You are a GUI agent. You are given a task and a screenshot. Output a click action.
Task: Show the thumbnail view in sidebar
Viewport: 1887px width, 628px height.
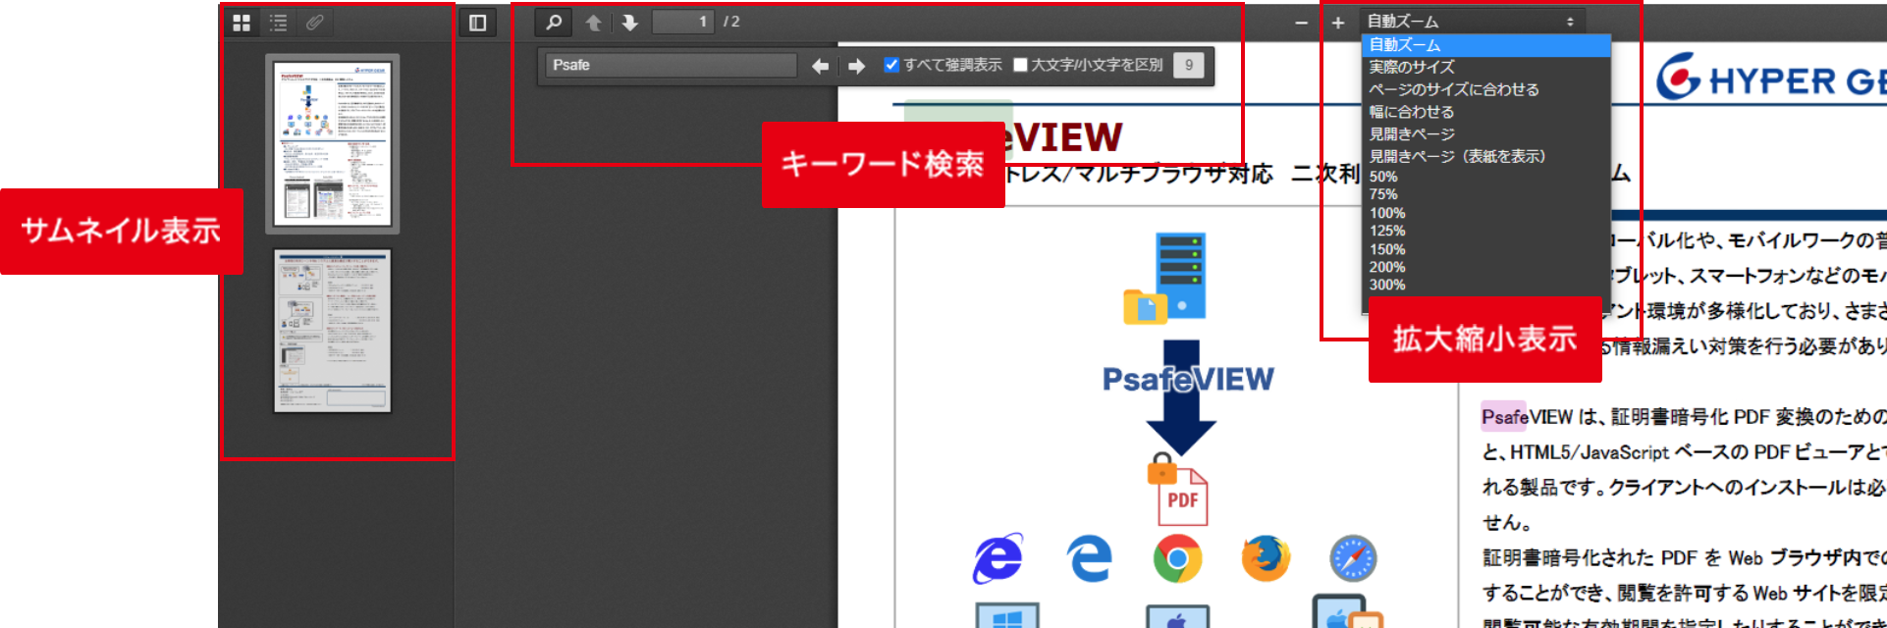[242, 22]
